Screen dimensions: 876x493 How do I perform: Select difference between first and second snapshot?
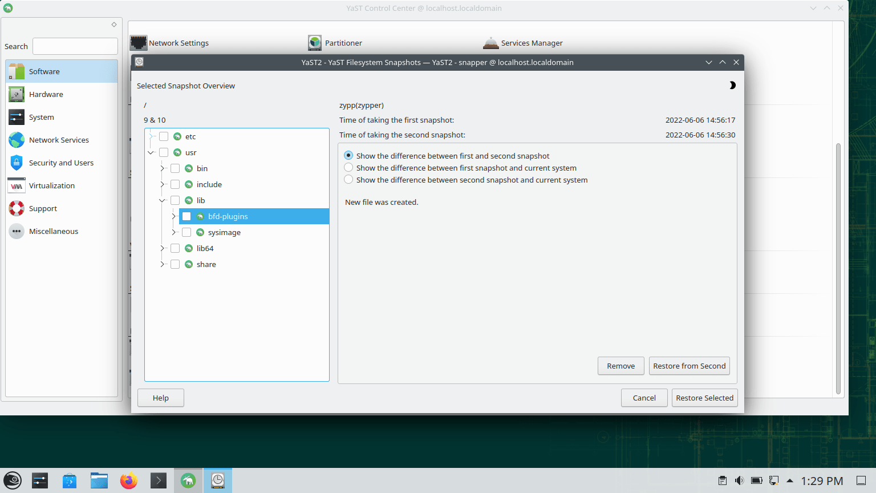348,155
